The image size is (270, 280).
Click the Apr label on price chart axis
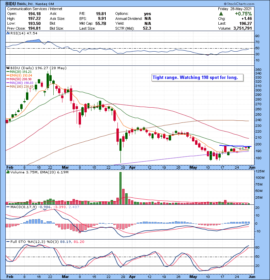pos(132,168)
